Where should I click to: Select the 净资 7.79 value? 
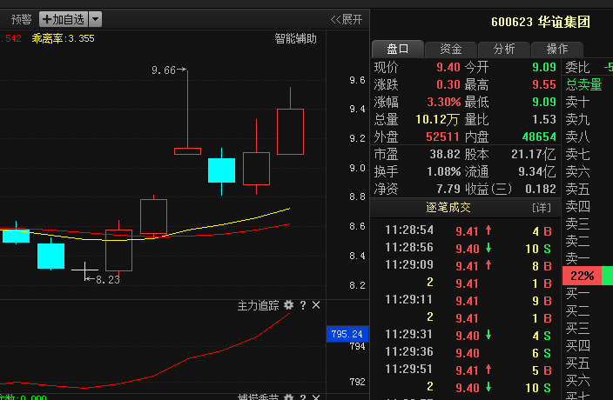[x=448, y=189]
